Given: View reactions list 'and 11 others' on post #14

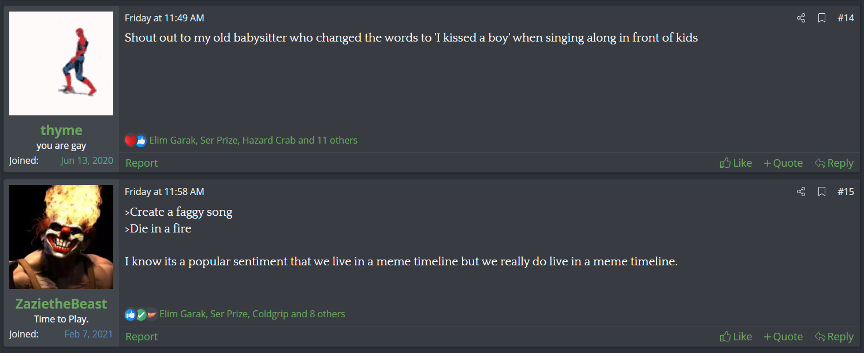Looking at the screenshot, I should pyautogui.click(x=328, y=140).
